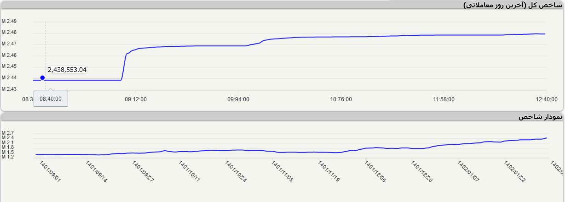Image resolution: width=565 pixels, height=202 pixels.
Task: Click the 1401/09/01 date label
Action: 50,171
